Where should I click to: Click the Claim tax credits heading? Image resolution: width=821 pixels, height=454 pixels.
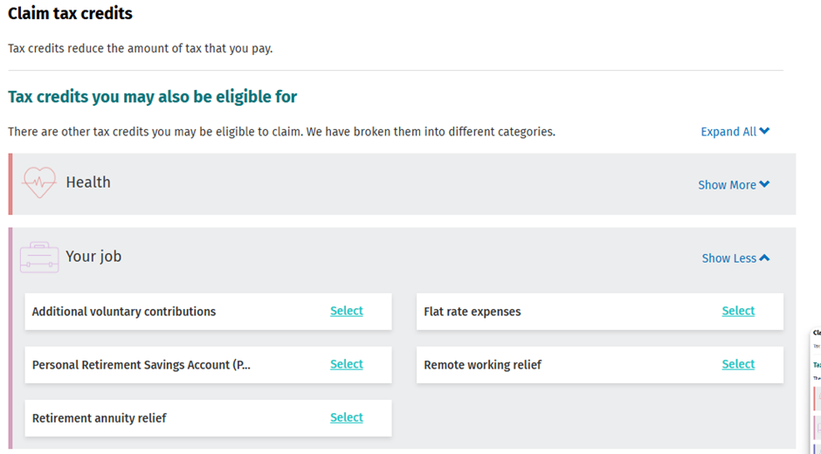71,14
